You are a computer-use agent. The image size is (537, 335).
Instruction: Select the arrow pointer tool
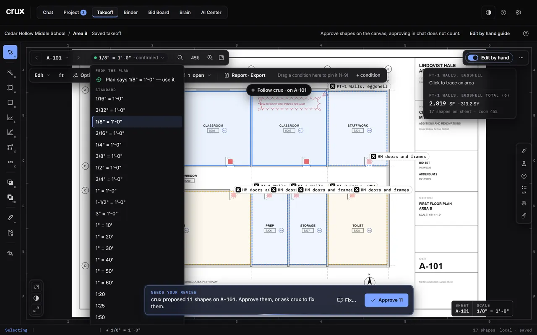point(10,52)
